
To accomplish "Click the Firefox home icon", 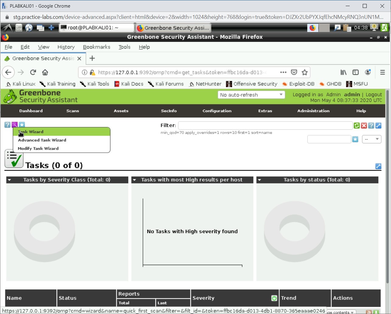I will click(45, 72).
